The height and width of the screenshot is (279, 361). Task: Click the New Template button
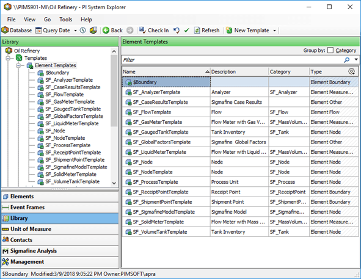click(248, 31)
